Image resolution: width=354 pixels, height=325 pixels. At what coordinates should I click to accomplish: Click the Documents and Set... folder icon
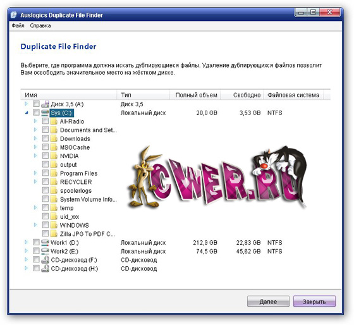[54, 130]
